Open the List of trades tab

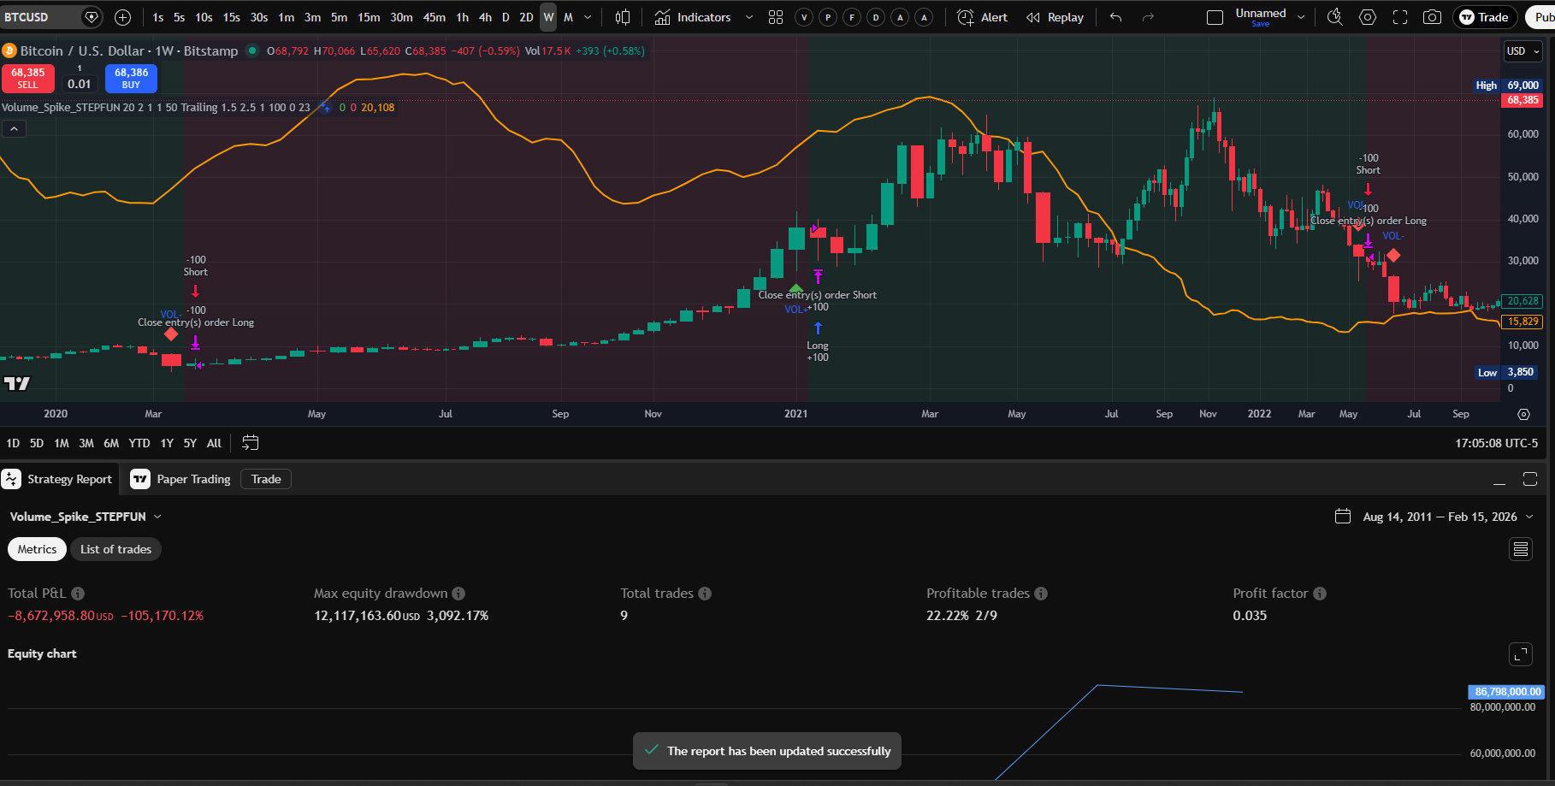pos(115,549)
